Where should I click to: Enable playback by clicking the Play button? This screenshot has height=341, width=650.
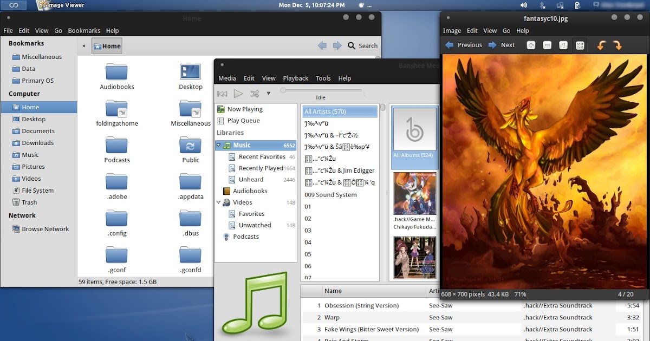237,93
